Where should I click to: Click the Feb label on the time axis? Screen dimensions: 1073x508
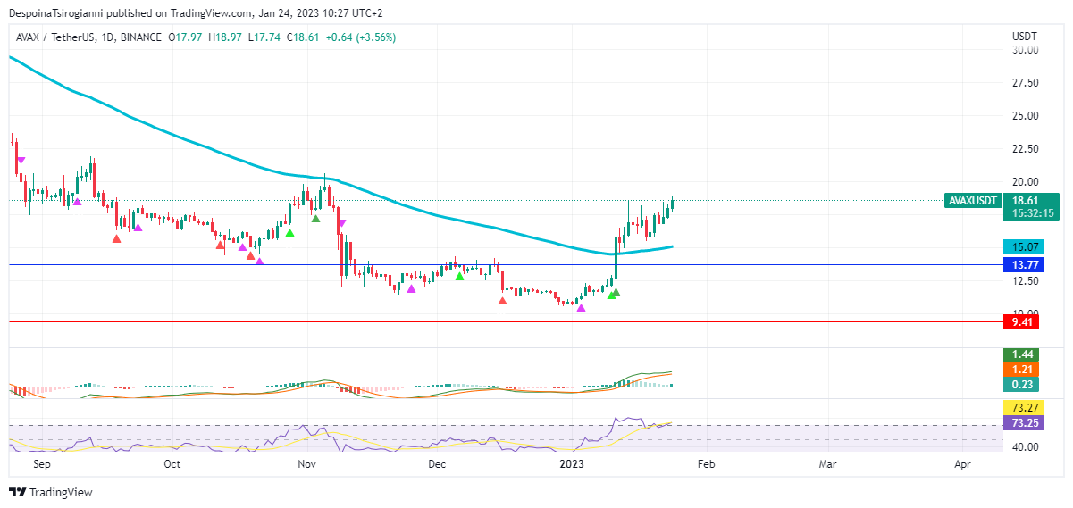(706, 464)
